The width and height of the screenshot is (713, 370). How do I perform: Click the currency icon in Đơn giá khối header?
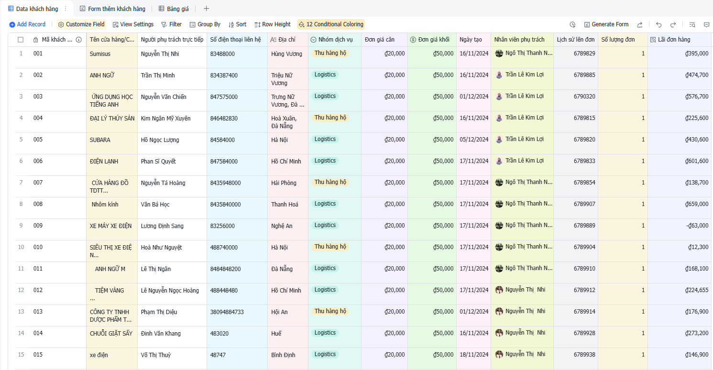coord(413,40)
